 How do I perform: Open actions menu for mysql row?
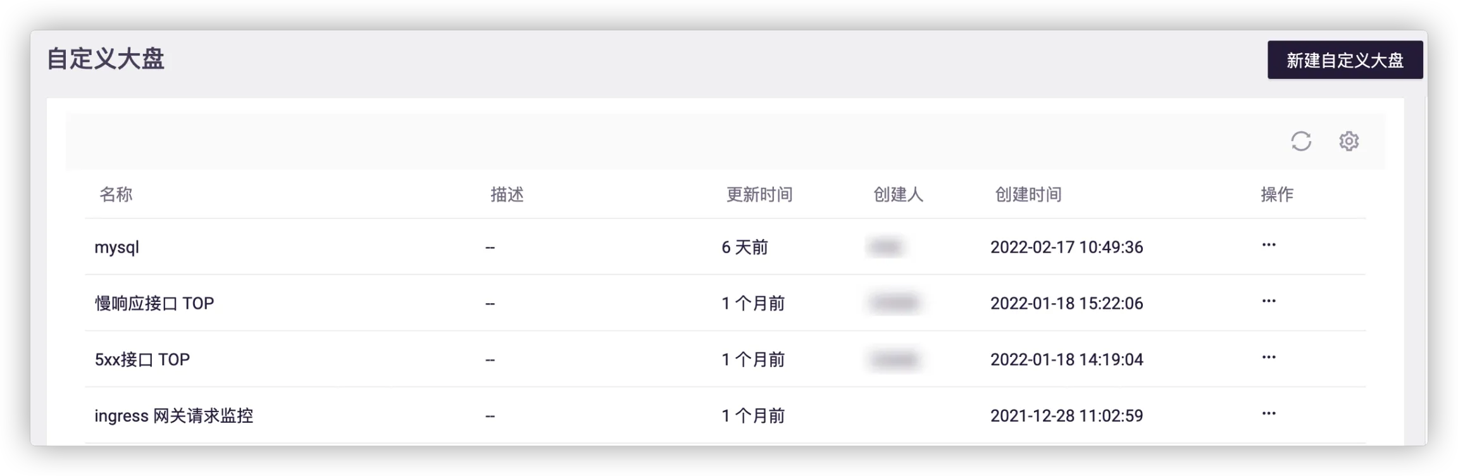[1268, 246]
